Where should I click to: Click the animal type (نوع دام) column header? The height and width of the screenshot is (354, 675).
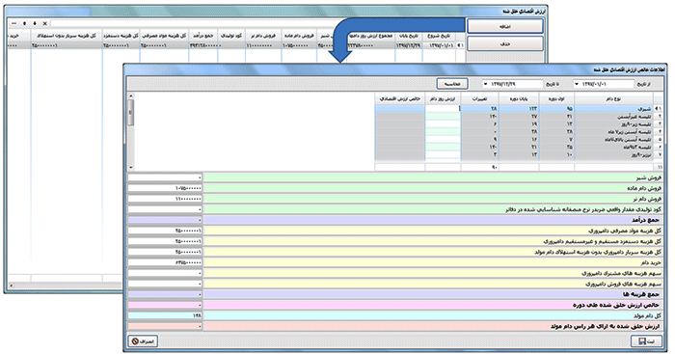(x=613, y=98)
